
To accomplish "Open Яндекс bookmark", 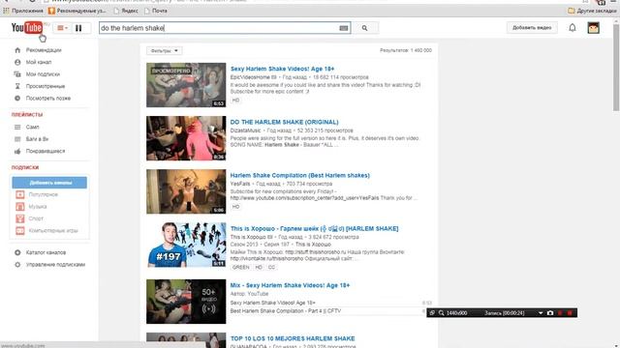I will coord(126,11).
